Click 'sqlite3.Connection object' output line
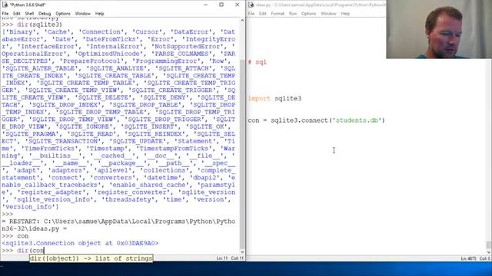This screenshot has height=276, width=492. [80, 243]
